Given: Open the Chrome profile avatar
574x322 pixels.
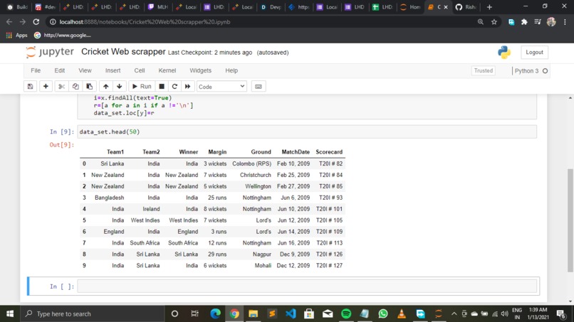Looking at the screenshot, I should (x=551, y=22).
